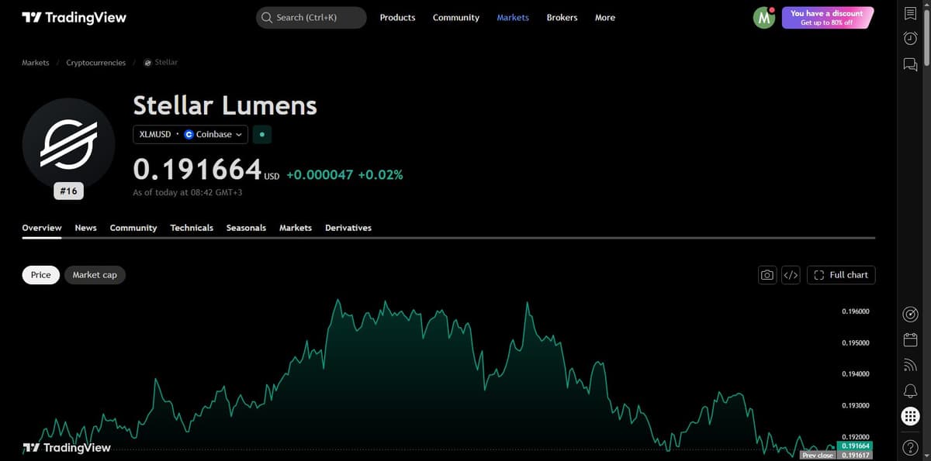The image size is (931, 461).
Task: Switch to the Overview tab
Action: 42,228
